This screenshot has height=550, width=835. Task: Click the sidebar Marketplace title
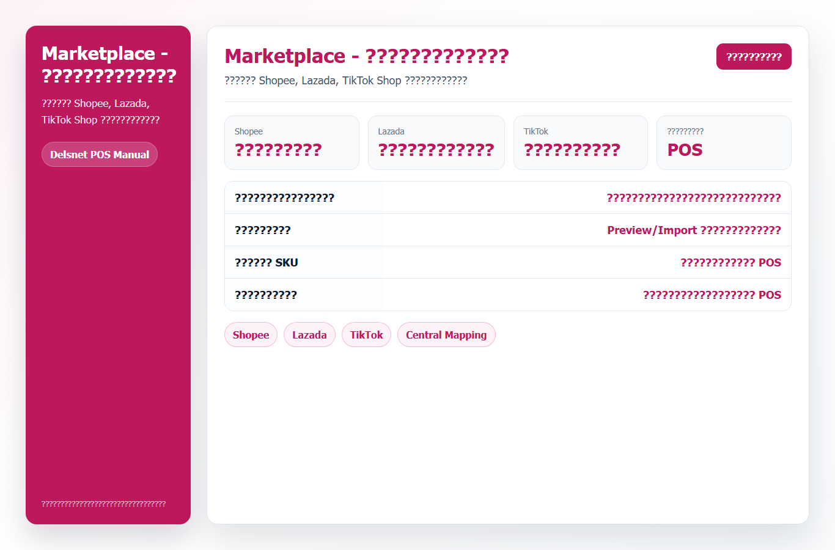tap(109, 65)
